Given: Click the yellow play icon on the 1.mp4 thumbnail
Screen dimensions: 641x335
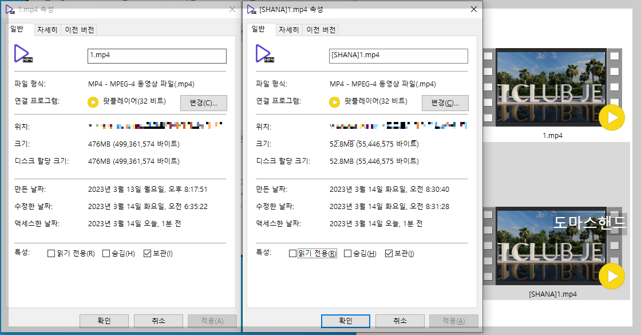Looking at the screenshot, I should (x=612, y=118).
